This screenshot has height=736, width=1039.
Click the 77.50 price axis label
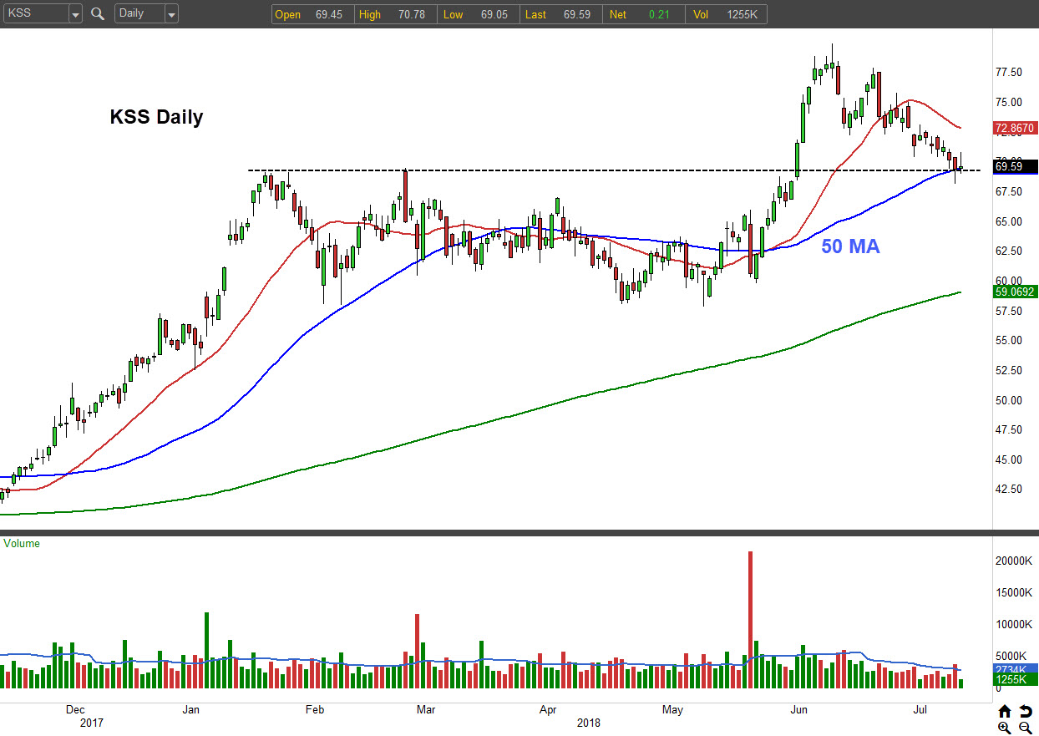click(1010, 73)
